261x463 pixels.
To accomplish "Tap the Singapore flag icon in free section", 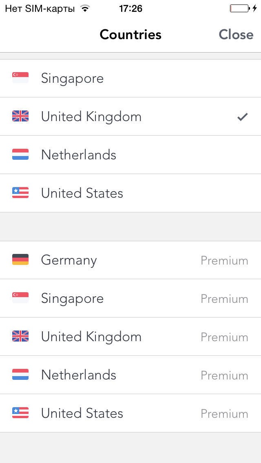I will (x=20, y=78).
